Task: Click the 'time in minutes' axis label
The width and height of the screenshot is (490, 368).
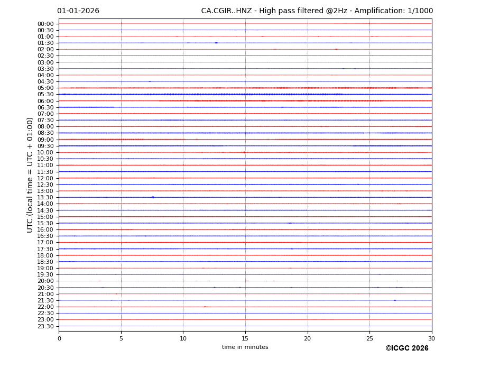Action: tap(245, 347)
